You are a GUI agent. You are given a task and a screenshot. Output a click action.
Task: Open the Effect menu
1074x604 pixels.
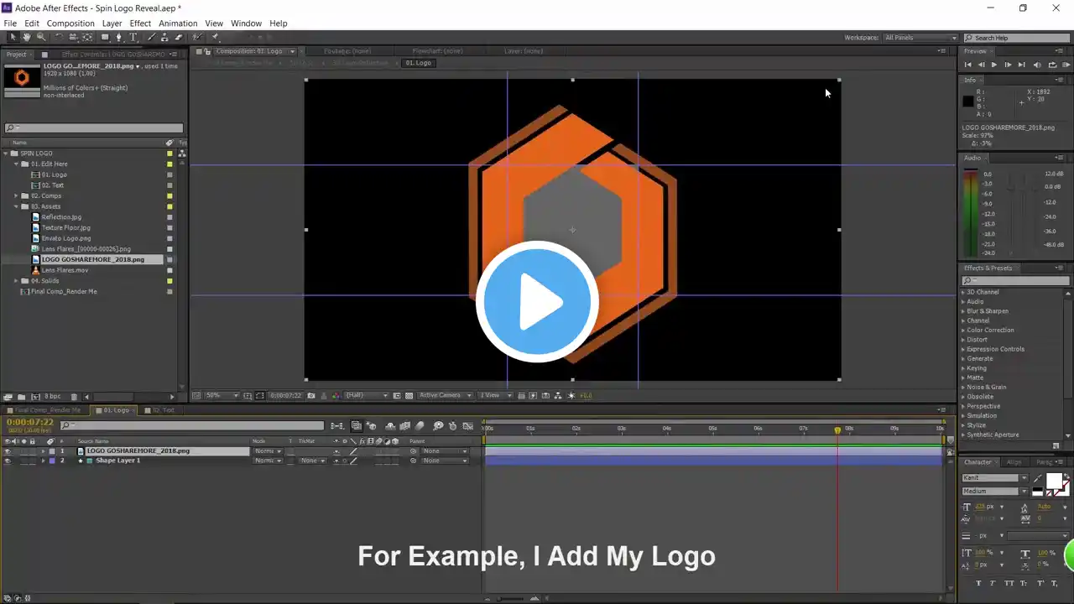tap(140, 23)
